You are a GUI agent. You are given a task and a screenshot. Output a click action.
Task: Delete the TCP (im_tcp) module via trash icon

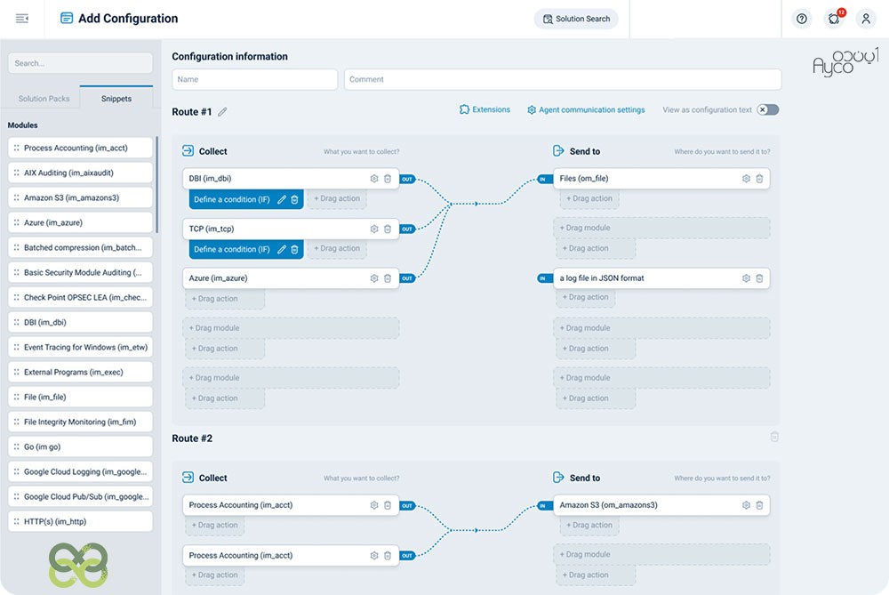(388, 229)
